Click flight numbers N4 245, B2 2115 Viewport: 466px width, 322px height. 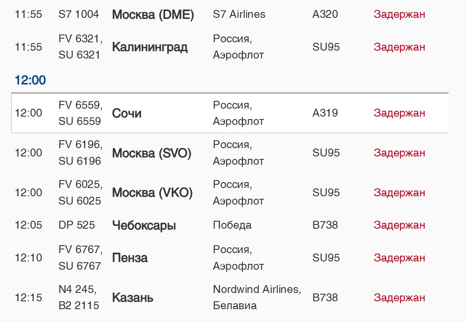coord(79,298)
